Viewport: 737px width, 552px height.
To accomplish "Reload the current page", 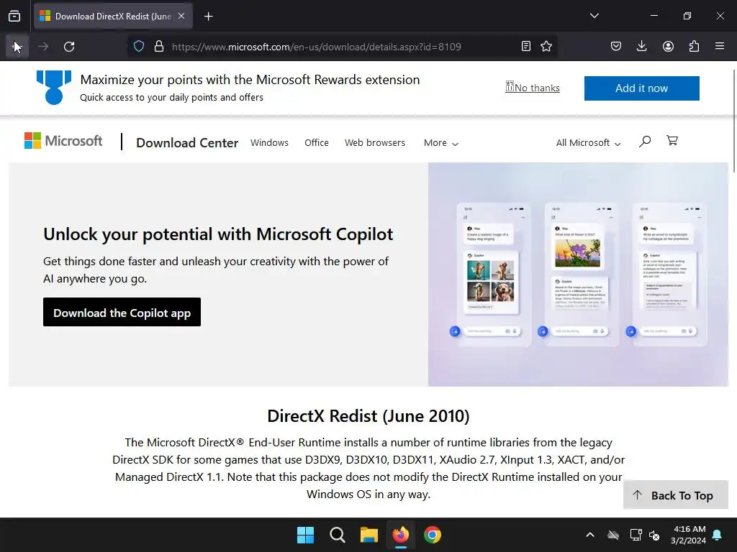I will [69, 47].
